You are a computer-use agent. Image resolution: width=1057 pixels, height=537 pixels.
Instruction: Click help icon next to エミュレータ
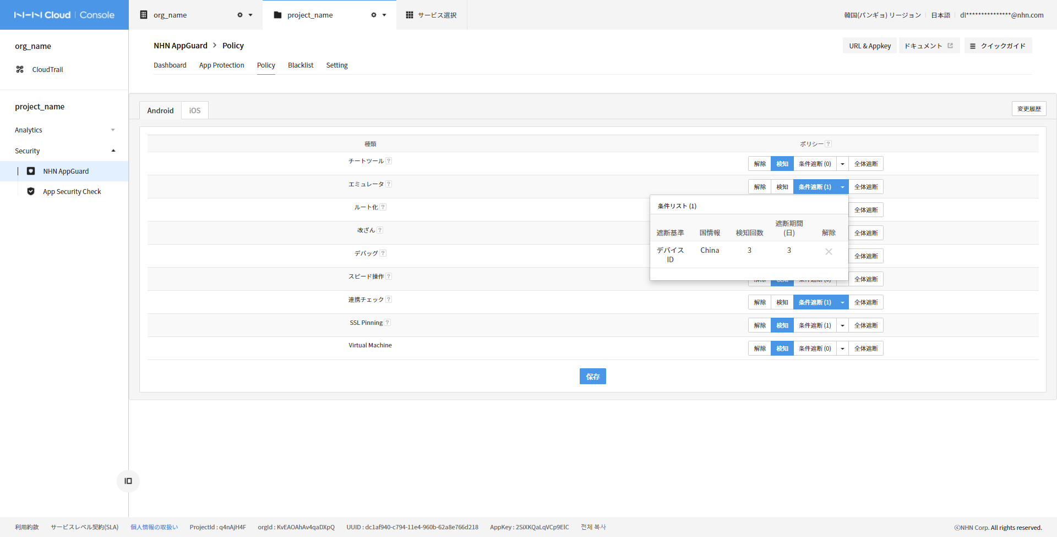tap(389, 184)
